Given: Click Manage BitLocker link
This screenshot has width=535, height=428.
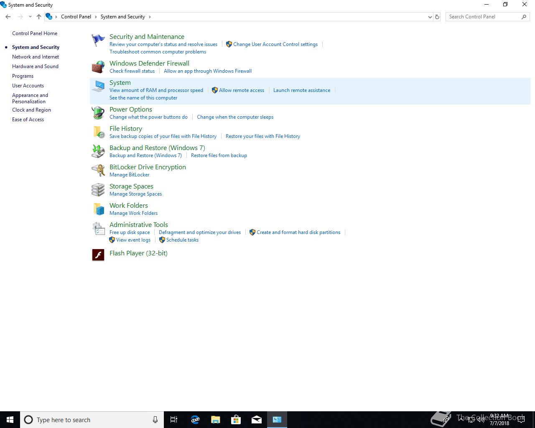Looking at the screenshot, I should [129, 175].
